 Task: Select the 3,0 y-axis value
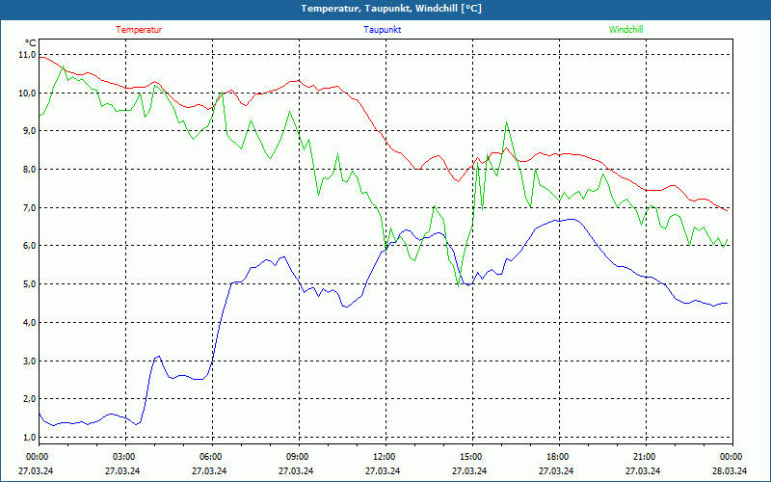tap(29, 361)
